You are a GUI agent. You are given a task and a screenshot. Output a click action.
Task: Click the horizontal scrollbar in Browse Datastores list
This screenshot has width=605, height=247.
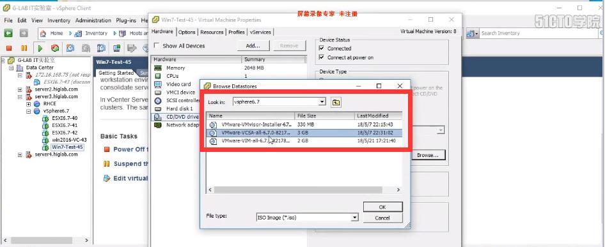[304, 190]
